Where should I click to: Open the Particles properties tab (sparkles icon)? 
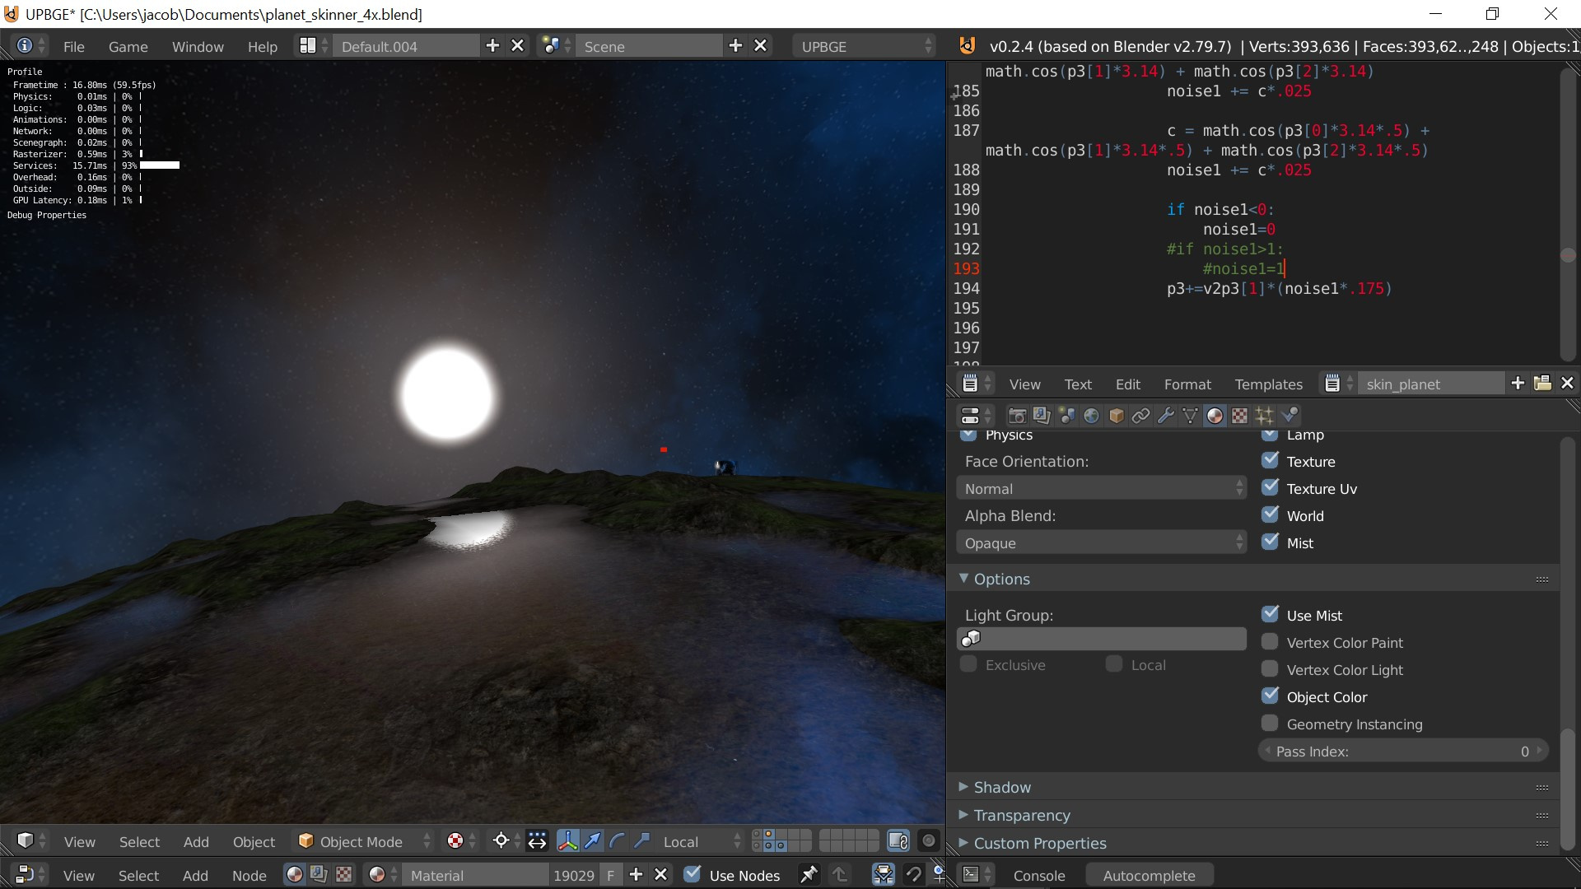pyautogui.click(x=1264, y=416)
